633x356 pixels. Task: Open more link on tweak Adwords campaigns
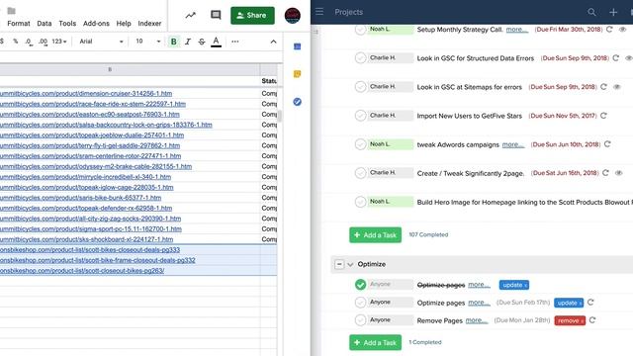[x=513, y=144]
